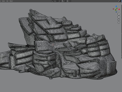The width and height of the screenshot is (122, 92).
Task: Click the faded negative Z gizmo ball
Action: (x=116, y=12)
